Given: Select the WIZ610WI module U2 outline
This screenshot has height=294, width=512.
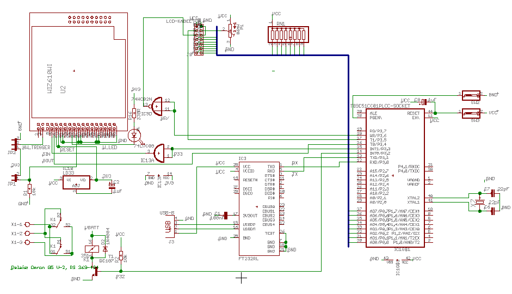Looking at the screenshot, I should (78, 72).
